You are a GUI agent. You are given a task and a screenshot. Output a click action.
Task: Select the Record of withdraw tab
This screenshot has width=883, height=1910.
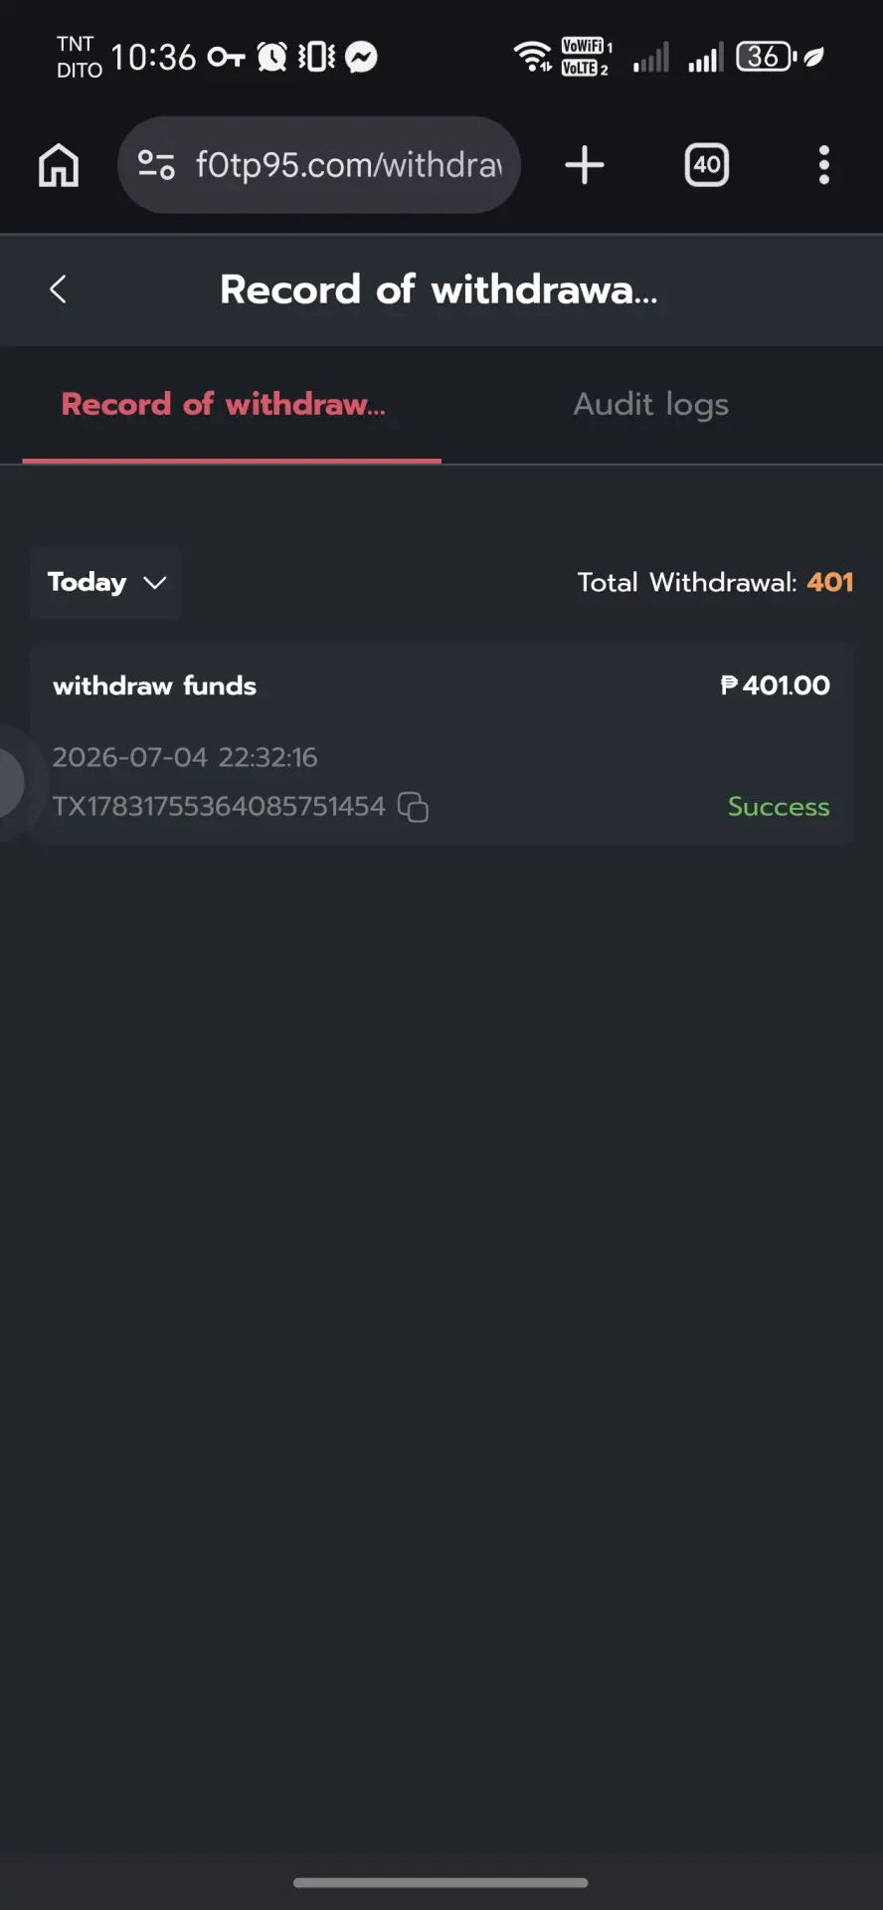point(224,404)
